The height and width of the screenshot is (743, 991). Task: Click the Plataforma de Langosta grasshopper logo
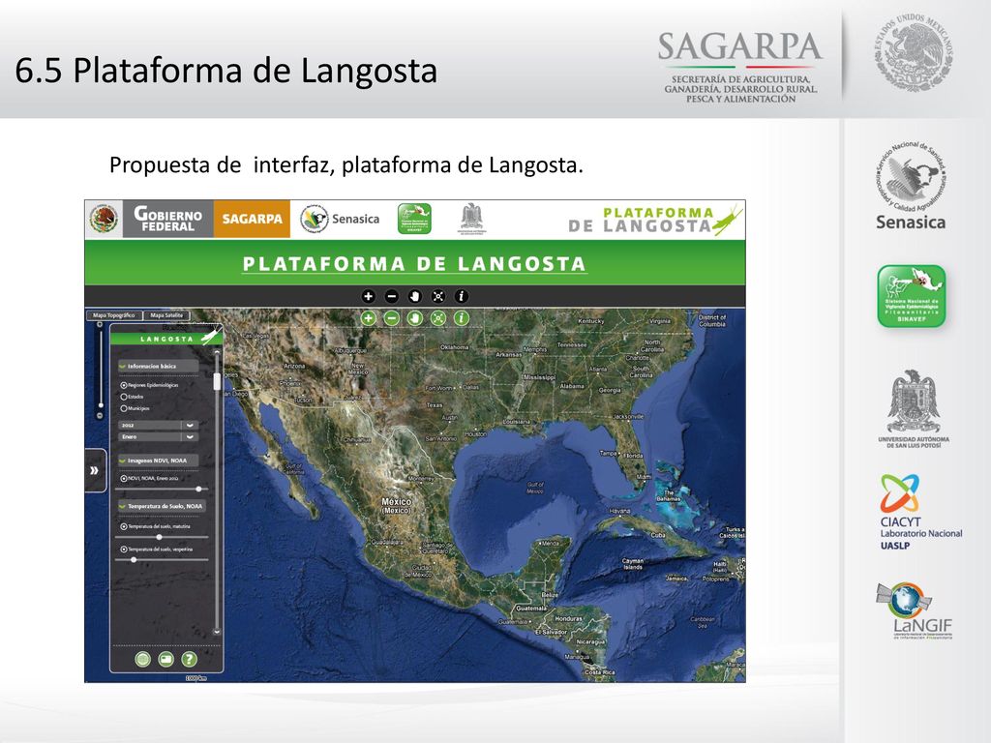[x=654, y=220]
